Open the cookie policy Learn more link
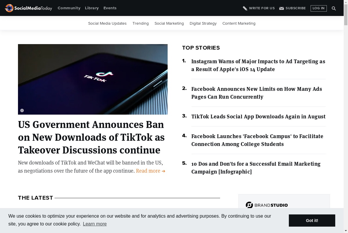The image size is (348, 233). point(95,224)
